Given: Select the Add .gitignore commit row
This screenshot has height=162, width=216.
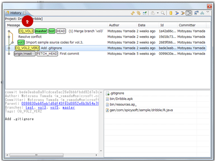Looking at the screenshot, I should (106, 48).
